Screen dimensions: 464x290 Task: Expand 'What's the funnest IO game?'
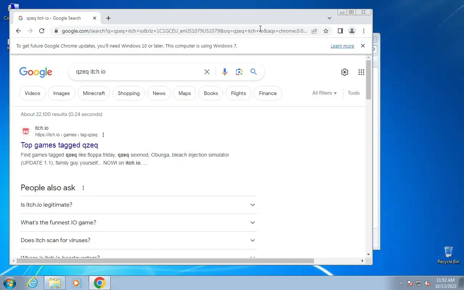138,223
